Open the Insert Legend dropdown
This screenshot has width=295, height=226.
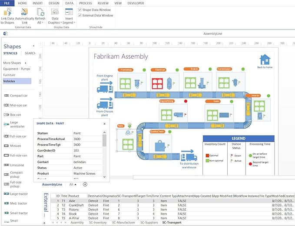69,23
